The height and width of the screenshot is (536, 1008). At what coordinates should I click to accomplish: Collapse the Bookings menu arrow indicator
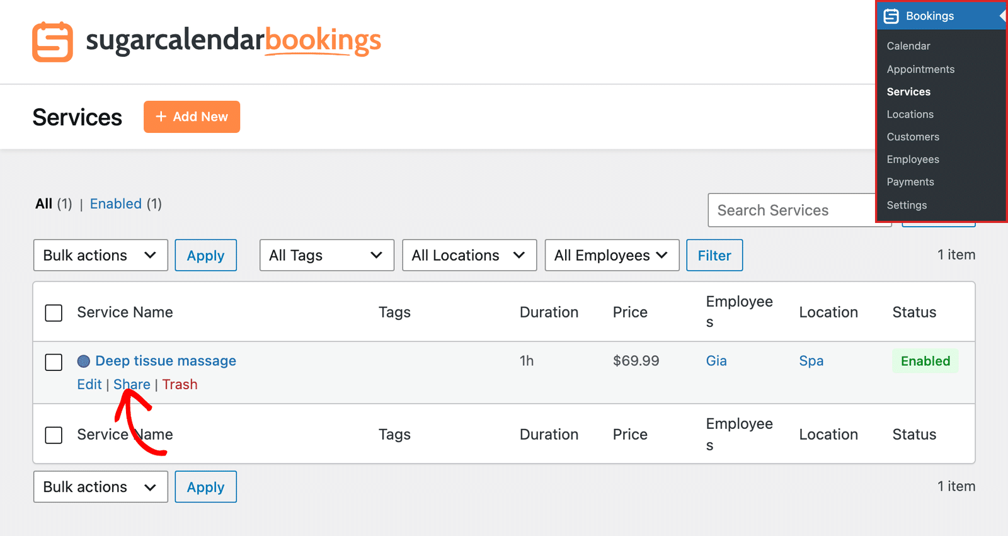coord(1002,16)
